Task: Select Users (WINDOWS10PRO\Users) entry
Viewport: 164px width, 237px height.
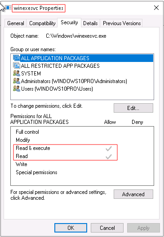Action: [57, 88]
